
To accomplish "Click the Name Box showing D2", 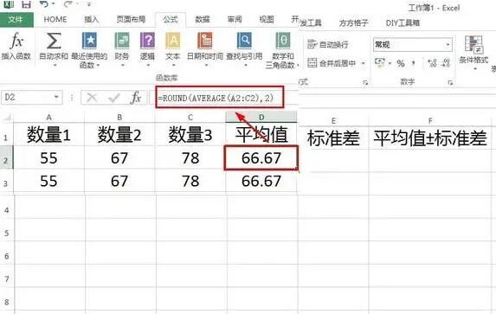I will click(x=32, y=97).
